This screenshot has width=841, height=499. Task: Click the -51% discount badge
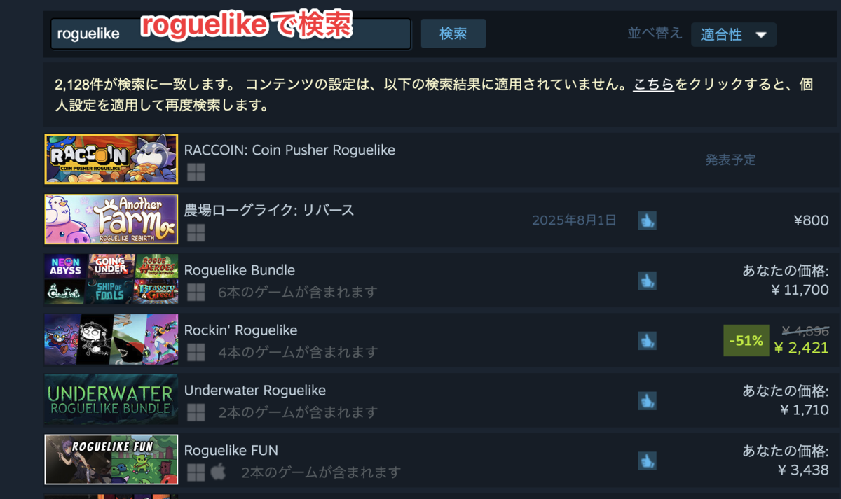click(746, 341)
